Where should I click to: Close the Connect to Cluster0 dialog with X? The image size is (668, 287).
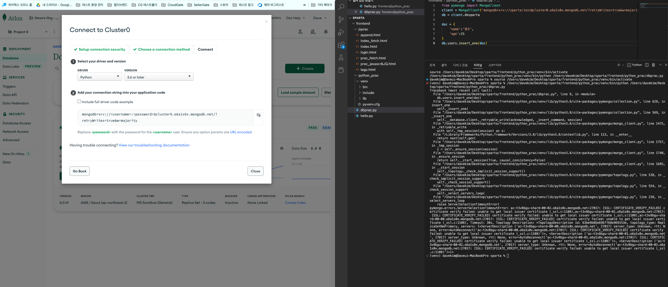(266, 22)
